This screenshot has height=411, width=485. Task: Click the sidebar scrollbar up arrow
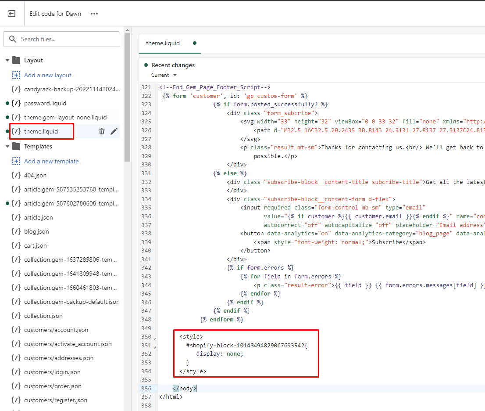(127, 30)
